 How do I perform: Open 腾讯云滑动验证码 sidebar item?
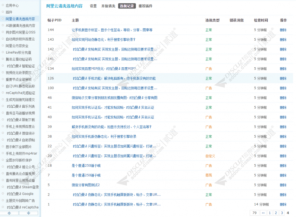pos(19,59)
